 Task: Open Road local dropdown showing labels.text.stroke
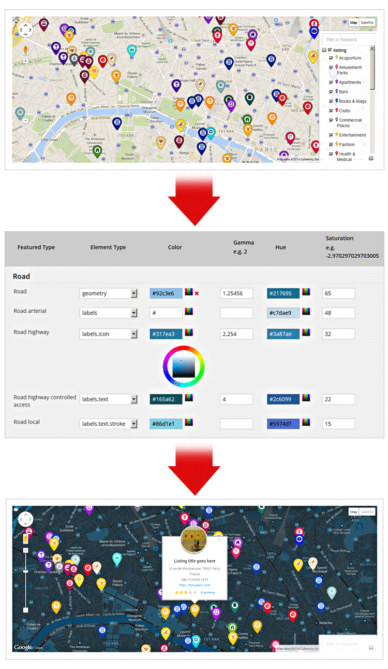109,424
